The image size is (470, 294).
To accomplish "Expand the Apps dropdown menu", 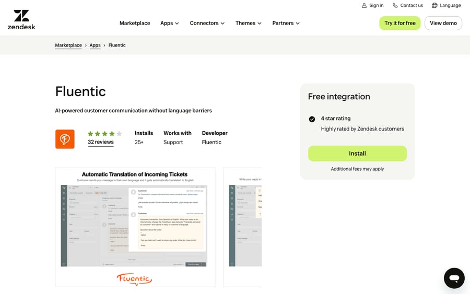I will (170, 23).
